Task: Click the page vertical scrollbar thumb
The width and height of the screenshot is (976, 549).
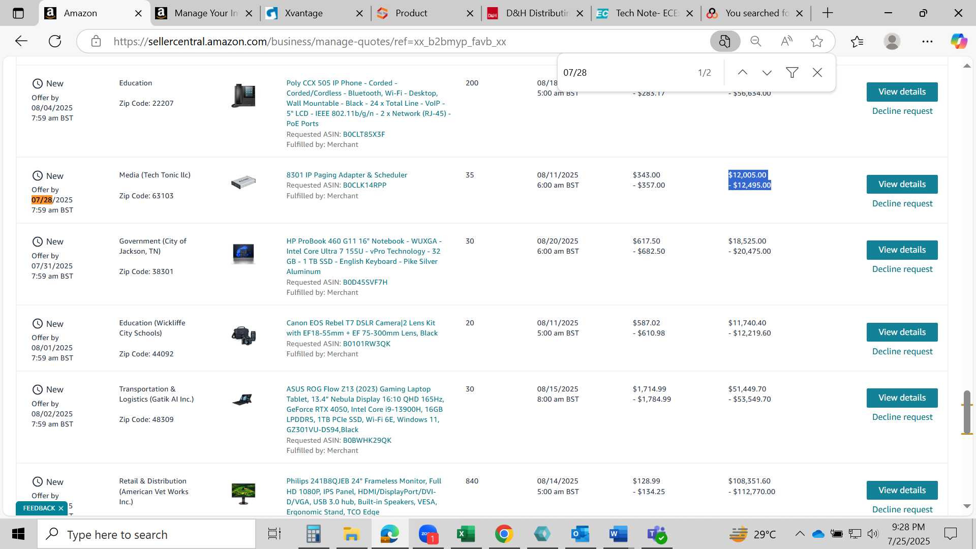Action: (967, 412)
